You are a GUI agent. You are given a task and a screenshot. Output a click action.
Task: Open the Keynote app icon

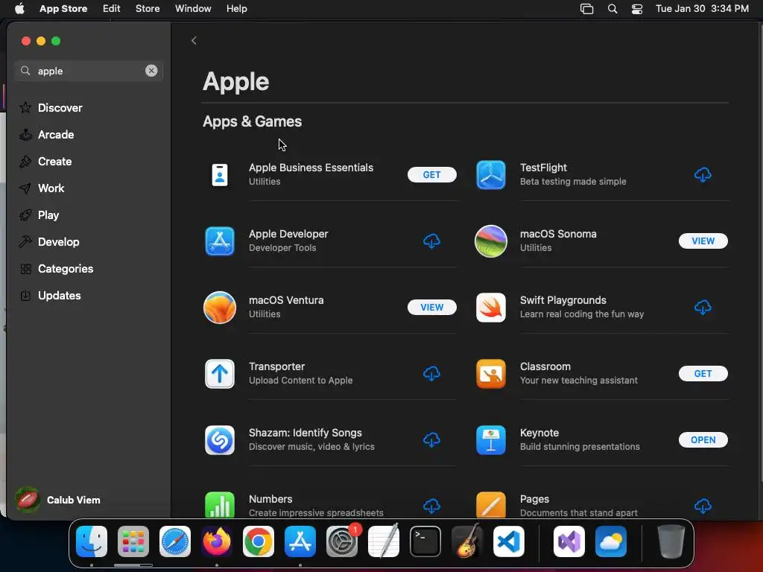point(490,439)
